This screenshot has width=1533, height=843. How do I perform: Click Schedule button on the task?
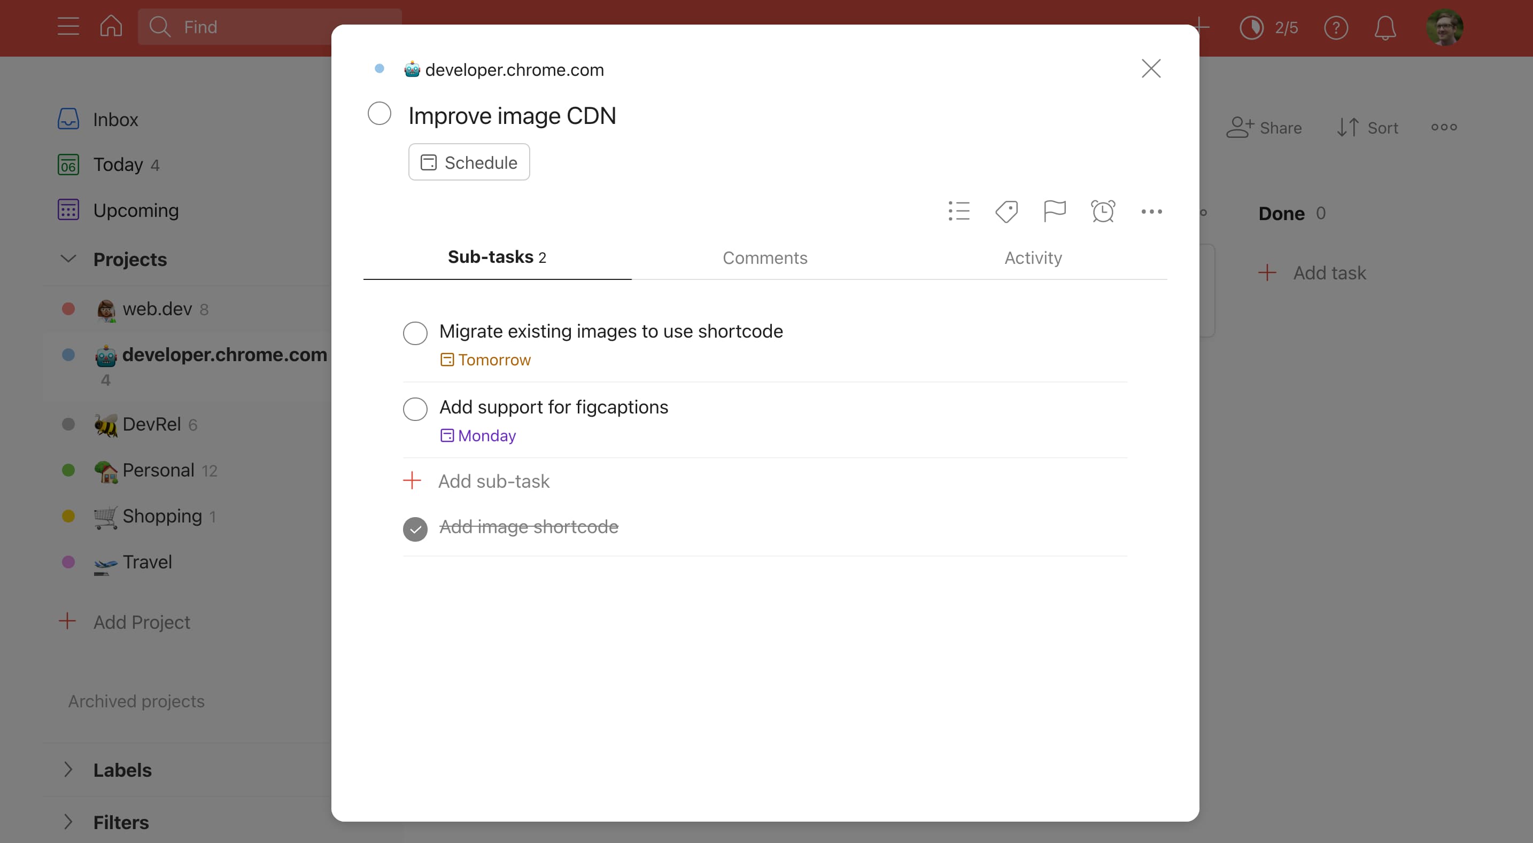468,161
